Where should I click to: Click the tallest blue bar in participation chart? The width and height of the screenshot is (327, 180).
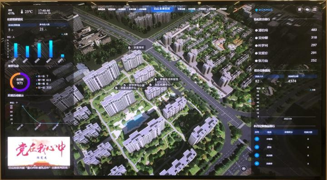[x=51, y=49]
